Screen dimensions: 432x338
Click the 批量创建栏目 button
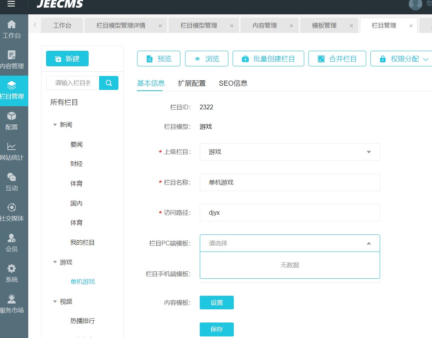(x=268, y=59)
